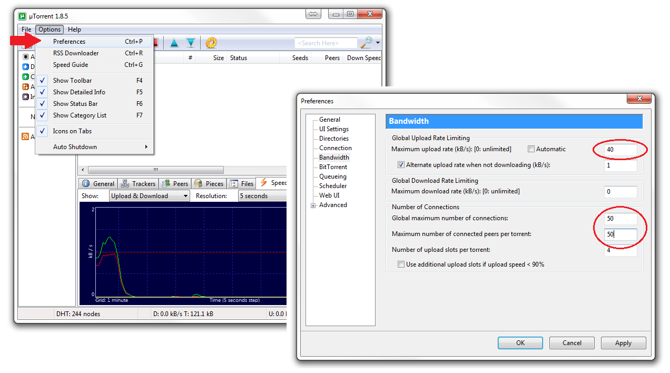This screenshot has width=670, height=373.
Task: Toggle the Show Category List menu option
Action: pyautogui.click(x=95, y=115)
